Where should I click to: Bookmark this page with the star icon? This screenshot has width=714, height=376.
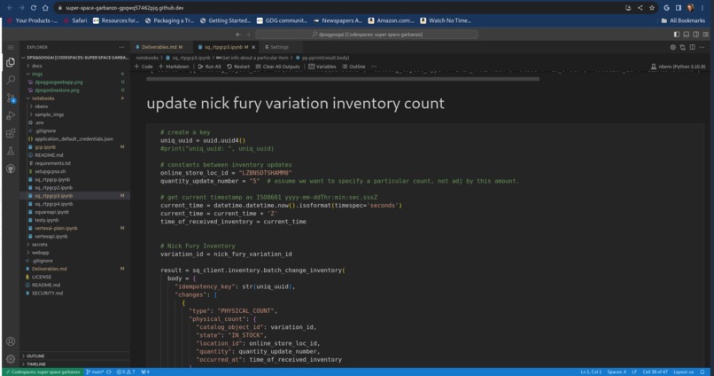pyautogui.click(x=652, y=8)
